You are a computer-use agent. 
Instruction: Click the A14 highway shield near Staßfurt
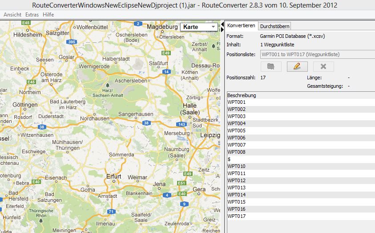[166, 71]
